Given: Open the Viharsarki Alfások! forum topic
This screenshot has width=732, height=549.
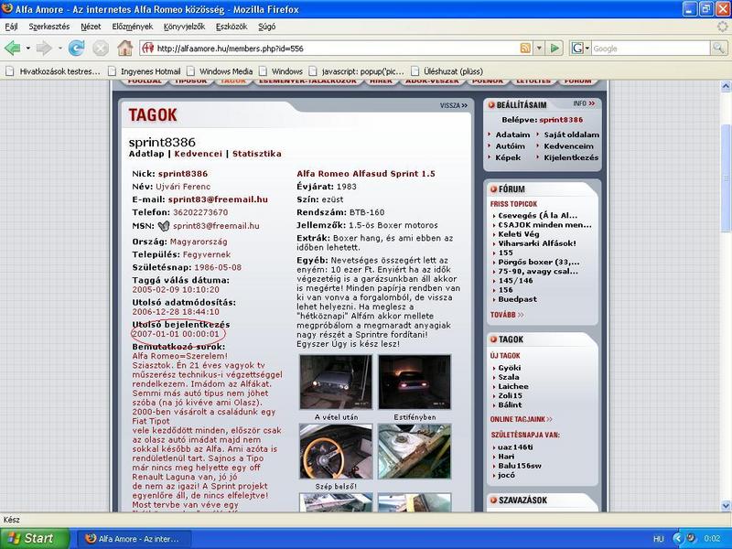Looking at the screenshot, I should click(537, 243).
